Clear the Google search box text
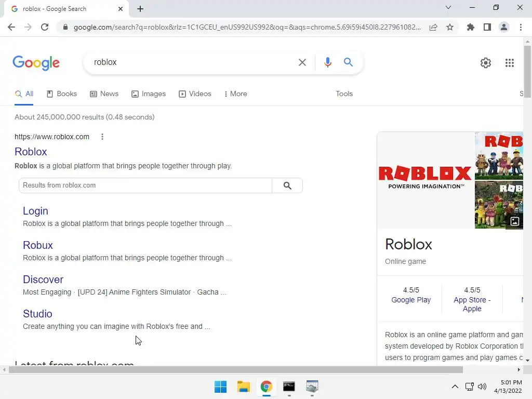 coord(302,62)
